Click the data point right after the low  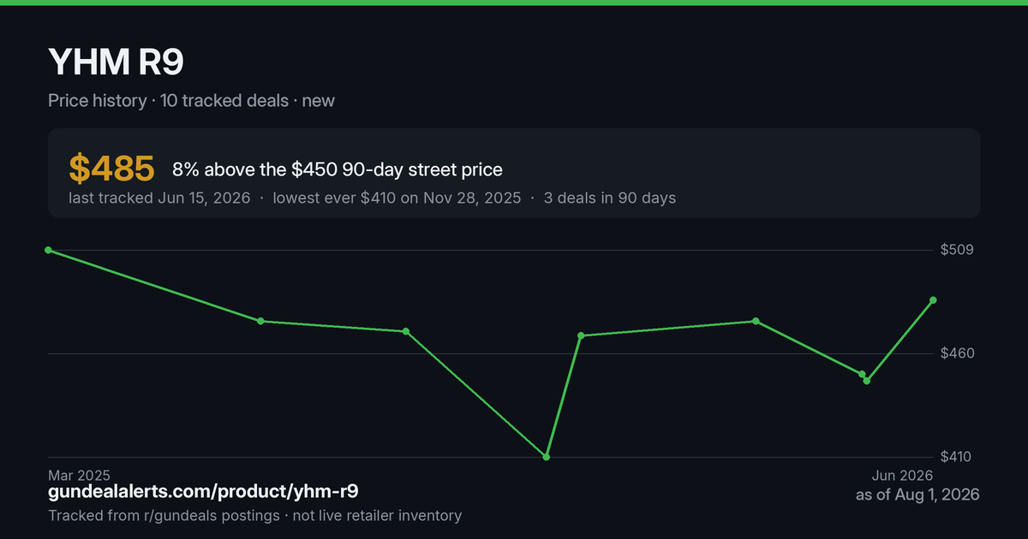tap(581, 335)
